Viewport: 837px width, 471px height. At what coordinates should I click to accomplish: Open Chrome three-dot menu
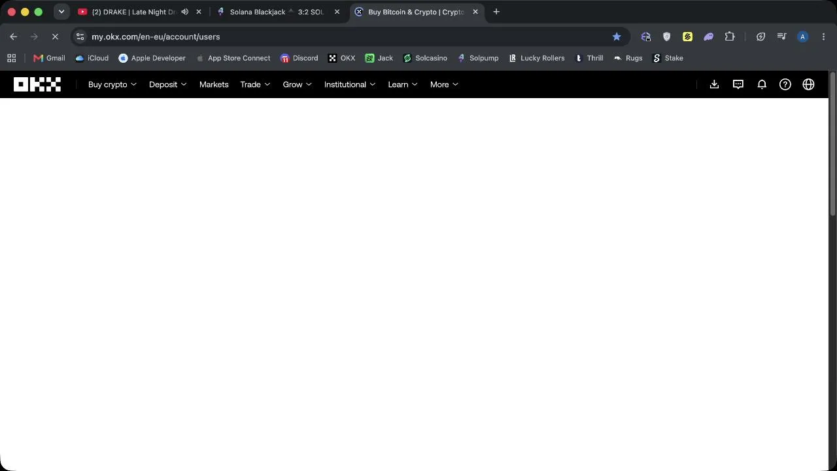[823, 37]
